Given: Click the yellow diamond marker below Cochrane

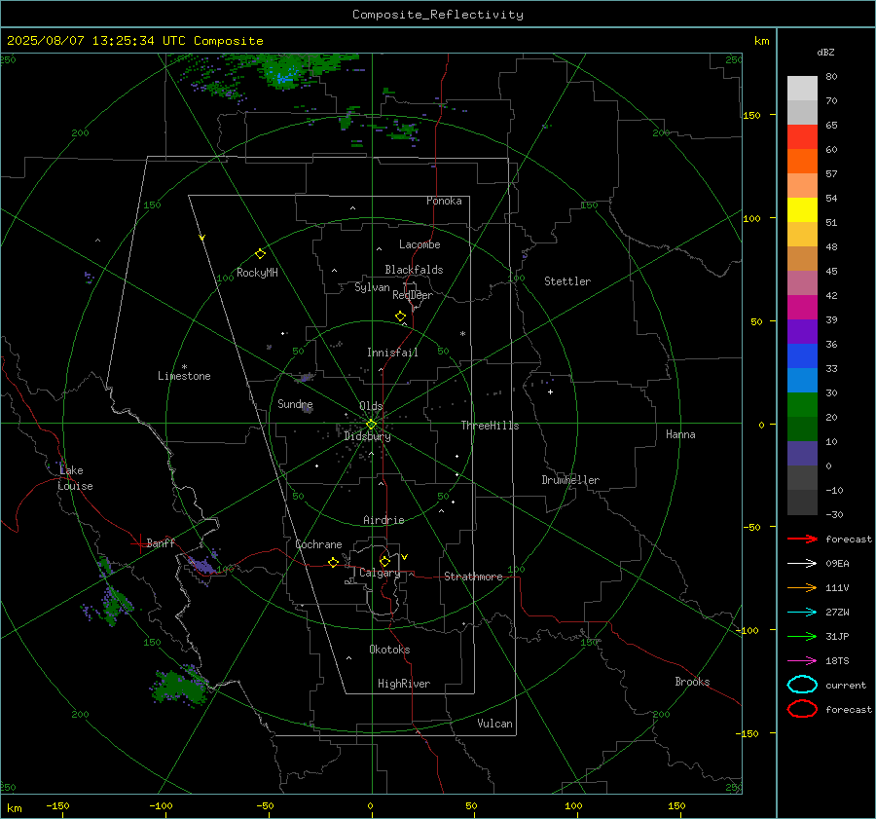Looking at the screenshot, I should click(x=333, y=562).
